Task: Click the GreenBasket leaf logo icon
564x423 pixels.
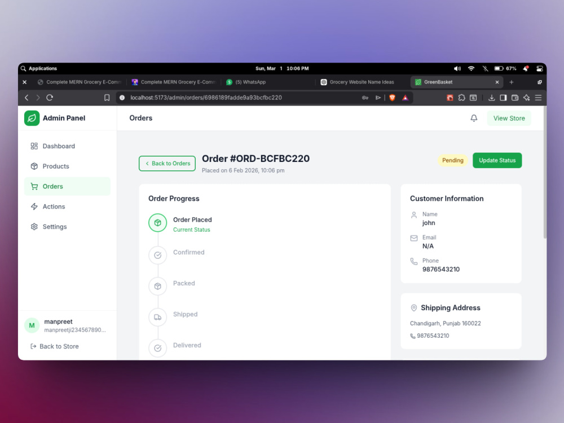Action: tap(32, 118)
